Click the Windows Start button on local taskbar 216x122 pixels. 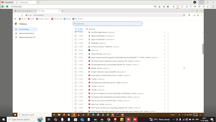tap(3, 119)
